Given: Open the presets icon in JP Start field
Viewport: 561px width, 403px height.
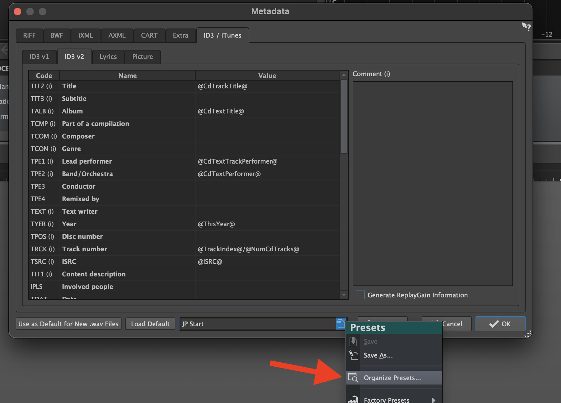Looking at the screenshot, I should point(340,324).
